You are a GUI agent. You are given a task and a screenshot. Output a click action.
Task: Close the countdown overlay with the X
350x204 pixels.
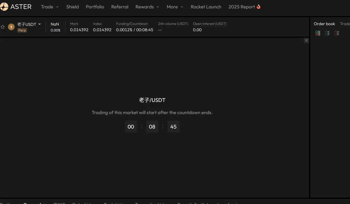click(306, 40)
